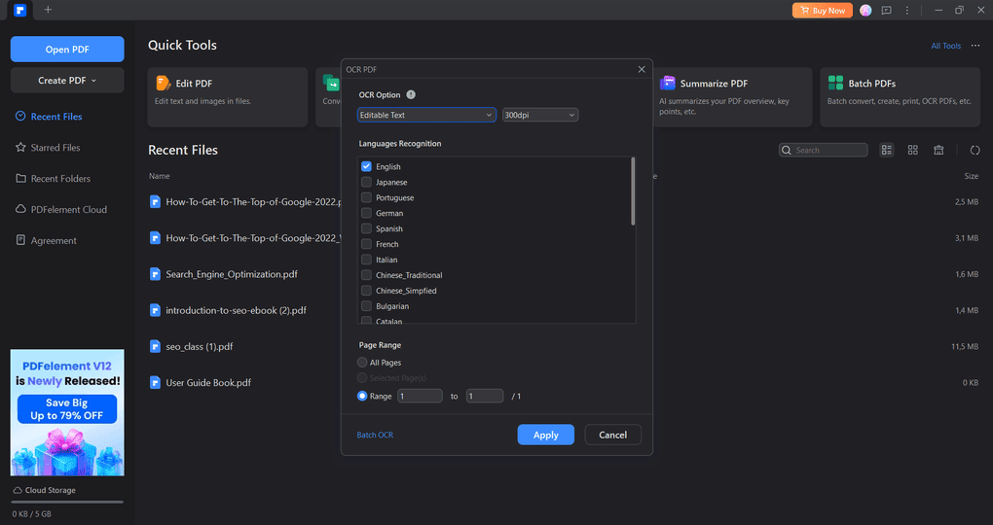Enable Portuguese language recognition
Viewport: 993px width, 525px height.
366,197
